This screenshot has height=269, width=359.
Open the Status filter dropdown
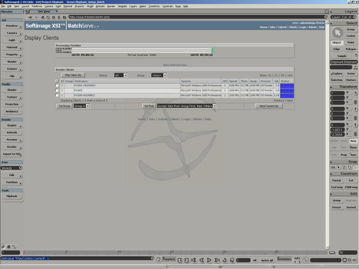pyautogui.click(x=120, y=75)
